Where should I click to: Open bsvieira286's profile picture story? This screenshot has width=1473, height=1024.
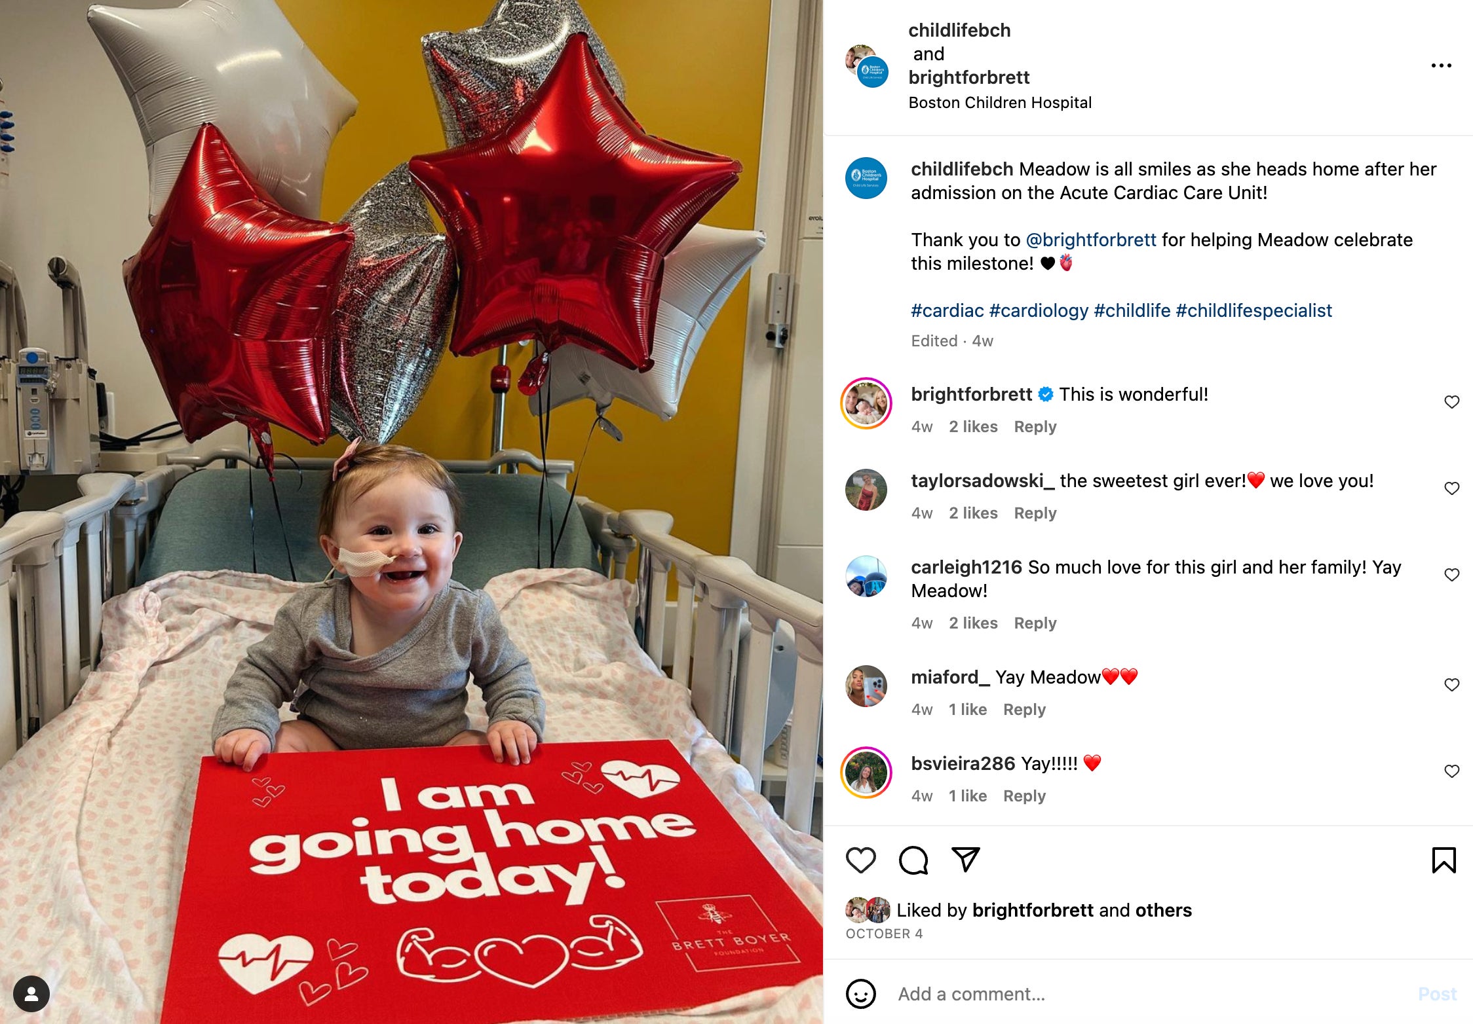point(866,773)
